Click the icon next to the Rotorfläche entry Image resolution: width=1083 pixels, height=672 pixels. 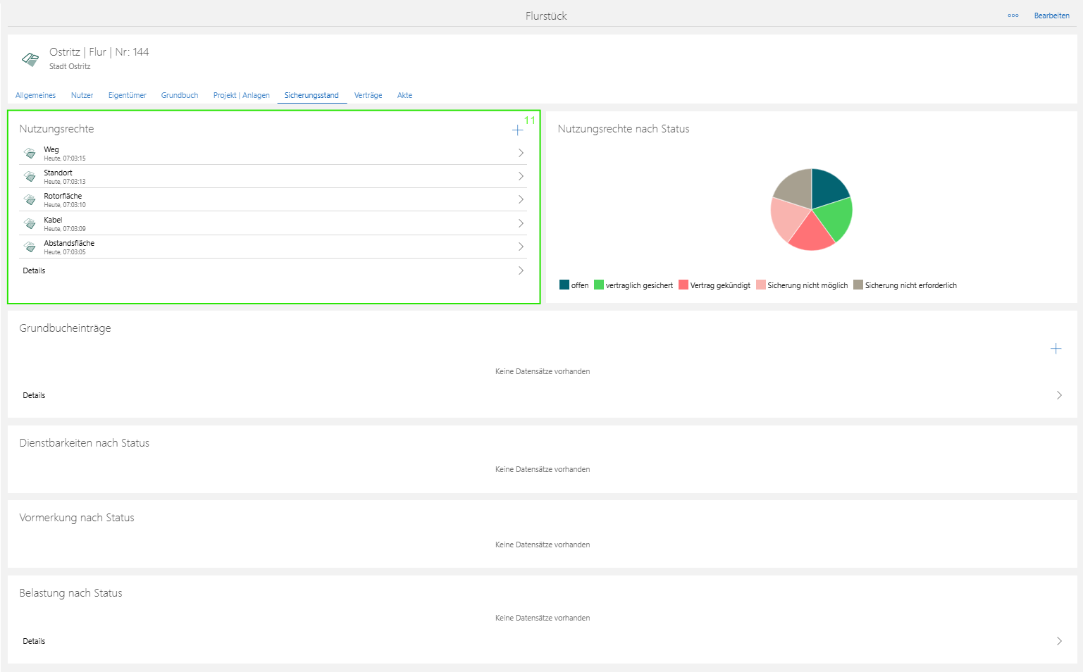[x=30, y=200]
